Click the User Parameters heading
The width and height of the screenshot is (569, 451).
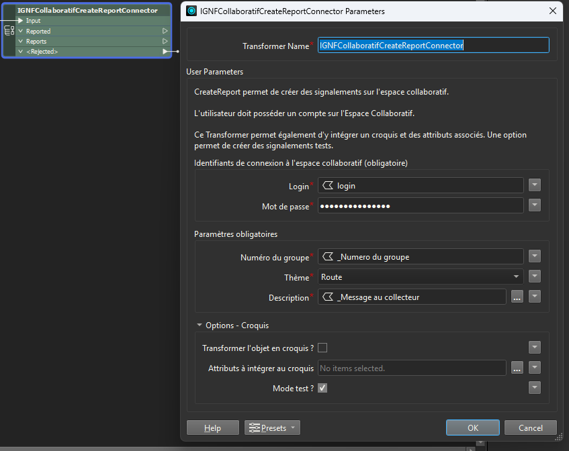coord(215,72)
